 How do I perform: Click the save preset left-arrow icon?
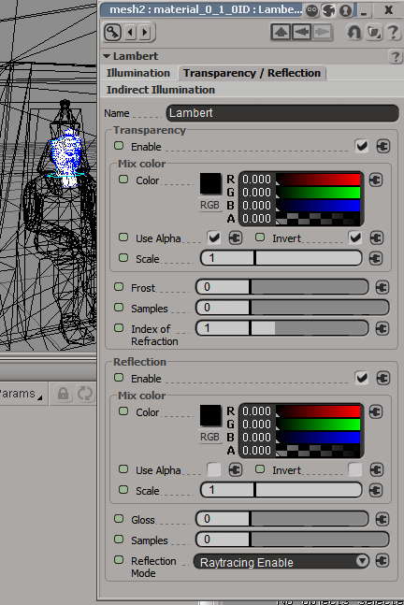click(301, 32)
